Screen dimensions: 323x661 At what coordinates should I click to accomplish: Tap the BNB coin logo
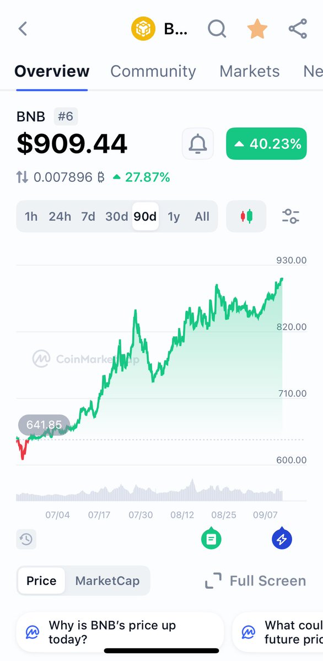pyautogui.click(x=143, y=29)
